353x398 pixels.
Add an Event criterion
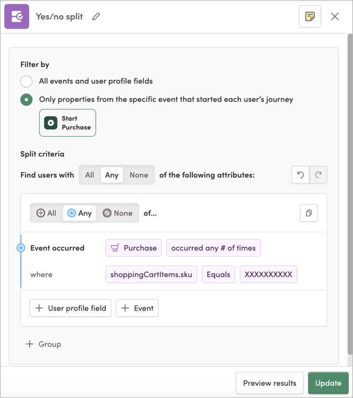point(137,308)
